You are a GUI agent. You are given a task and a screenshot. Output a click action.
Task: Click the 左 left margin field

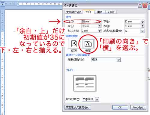[90, 26]
